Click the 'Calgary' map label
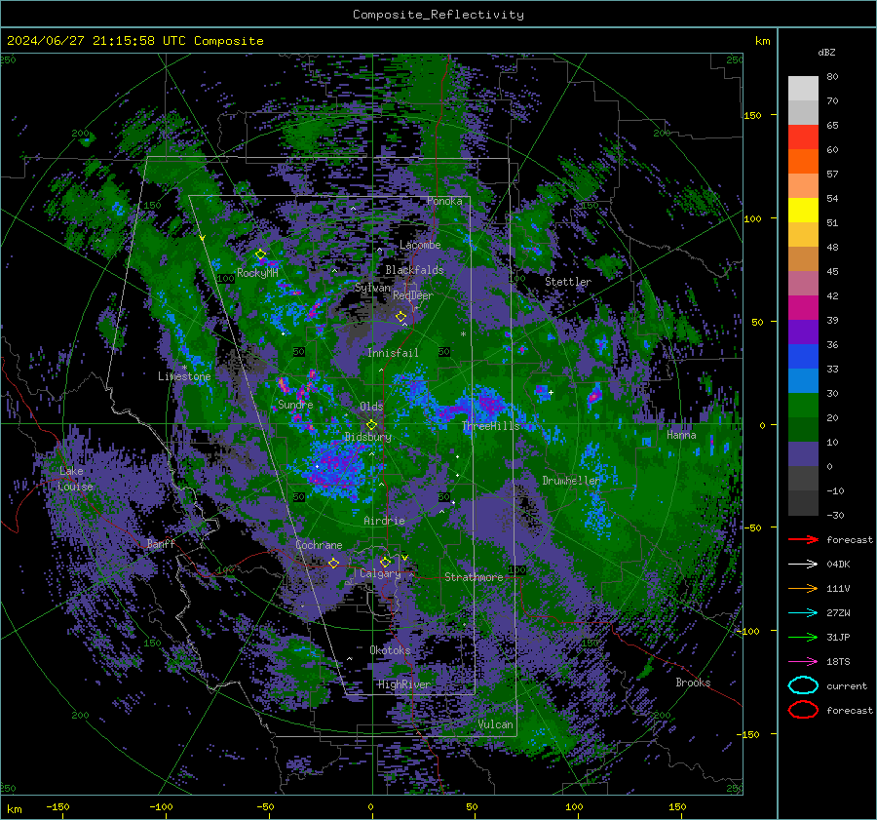 pos(380,573)
